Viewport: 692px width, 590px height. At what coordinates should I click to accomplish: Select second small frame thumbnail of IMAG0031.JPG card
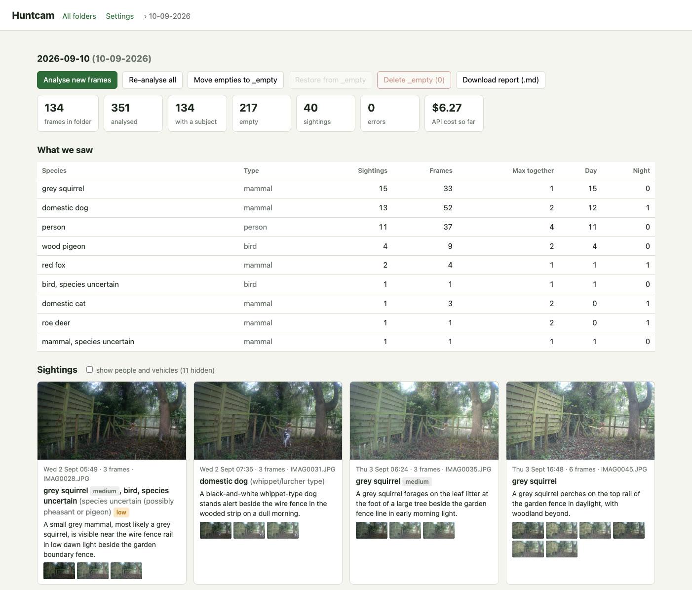click(x=249, y=530)
